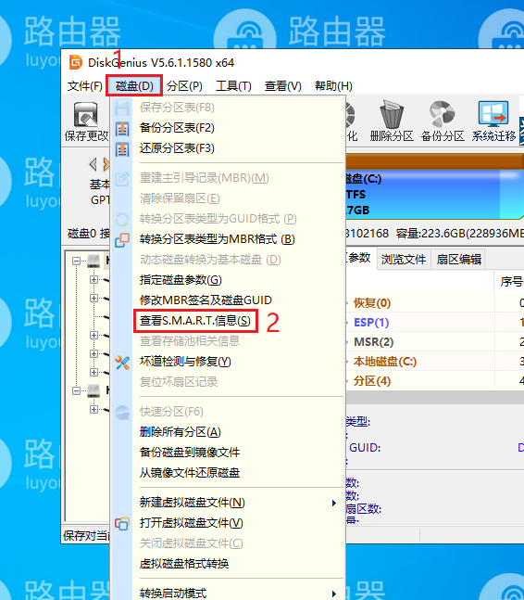Switch to the 浏览文件 tab

tap(404, 260)
